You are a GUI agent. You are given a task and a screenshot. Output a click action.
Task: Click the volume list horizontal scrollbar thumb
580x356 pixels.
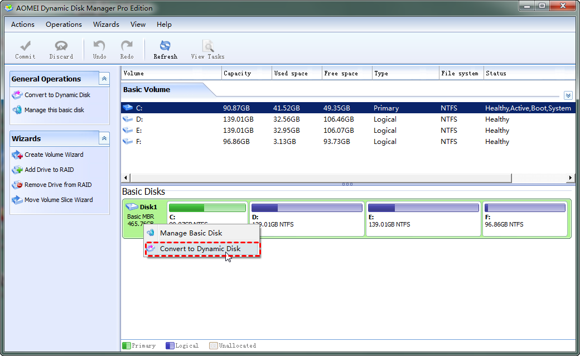point(321,178)
